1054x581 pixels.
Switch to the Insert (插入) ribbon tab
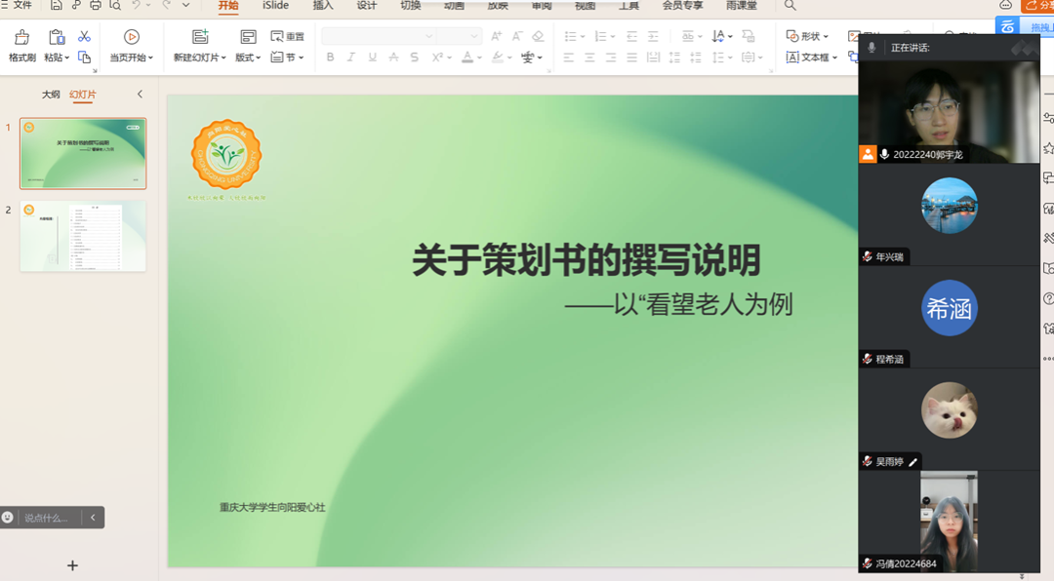click(323, 6)
